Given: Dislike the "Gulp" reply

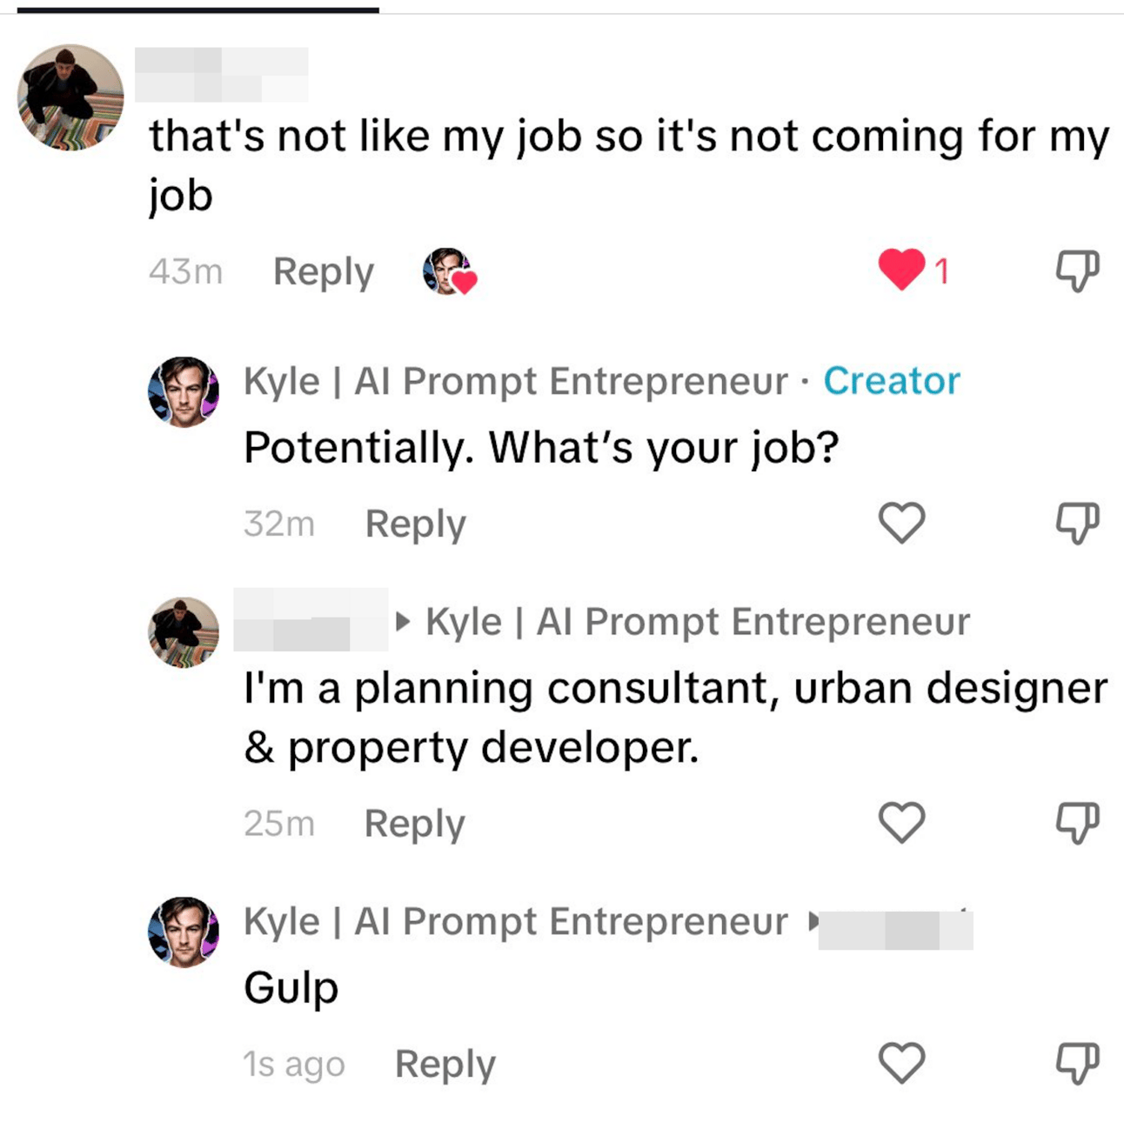Looking at the screenshot, I should (x=1077, y=1063).
